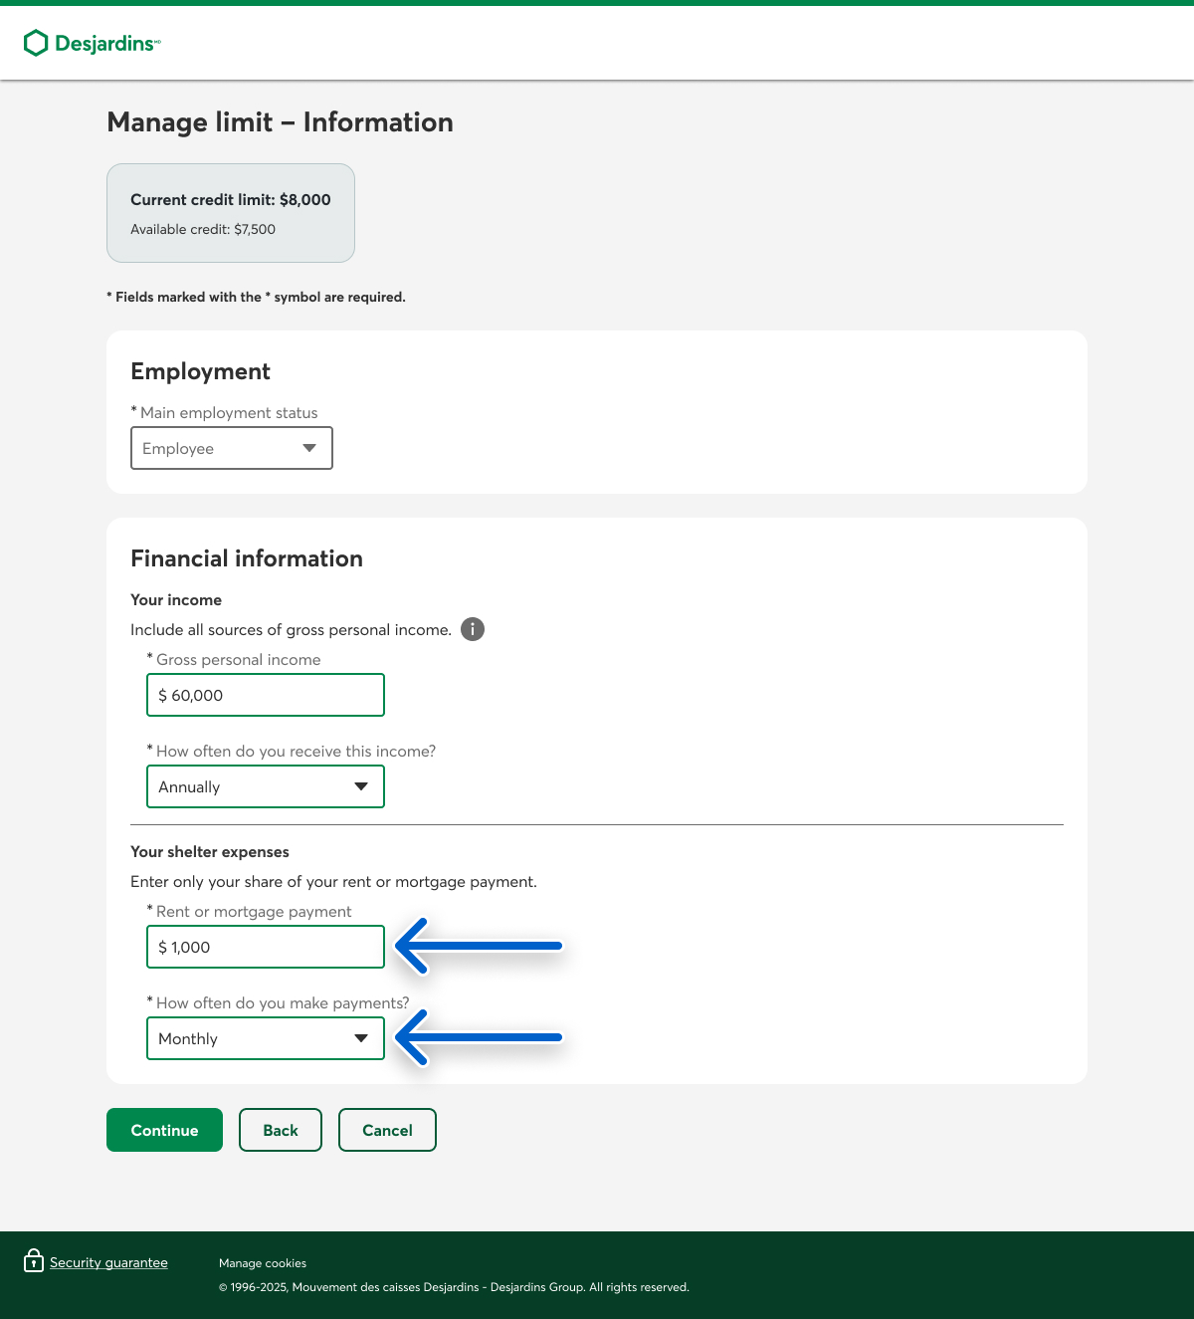
Task: Click the "How often do you receive this income?" label
Action: (x=296, y=751)
